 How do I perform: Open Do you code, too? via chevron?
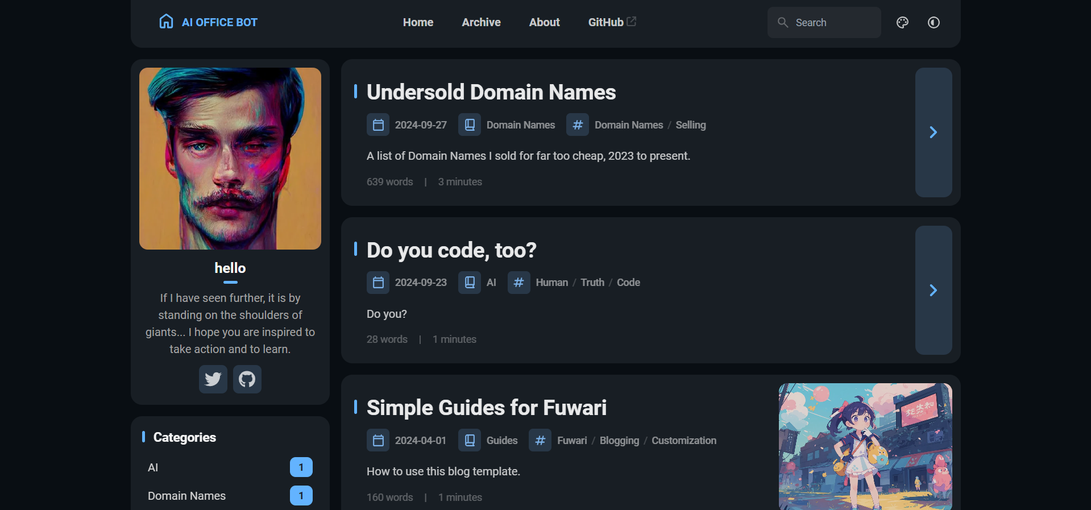[x=933, y=291]
